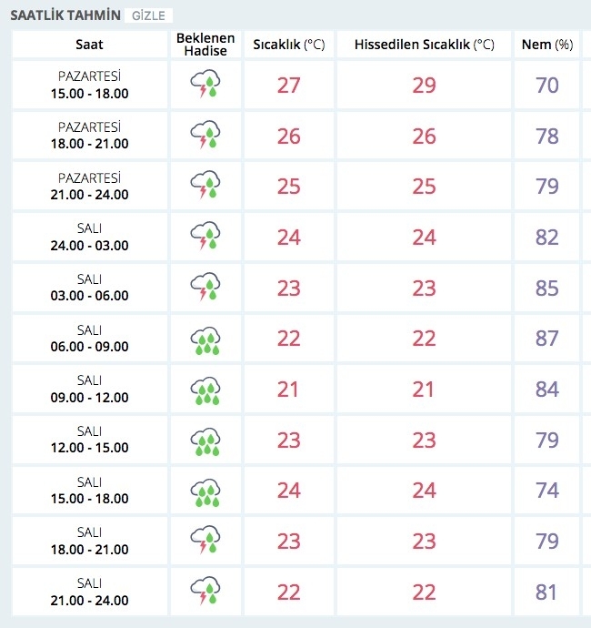Screen dimensions: 591x628
Task: Click the Hissedilen Sıcaklık column header
Action: tap(424, 45)
